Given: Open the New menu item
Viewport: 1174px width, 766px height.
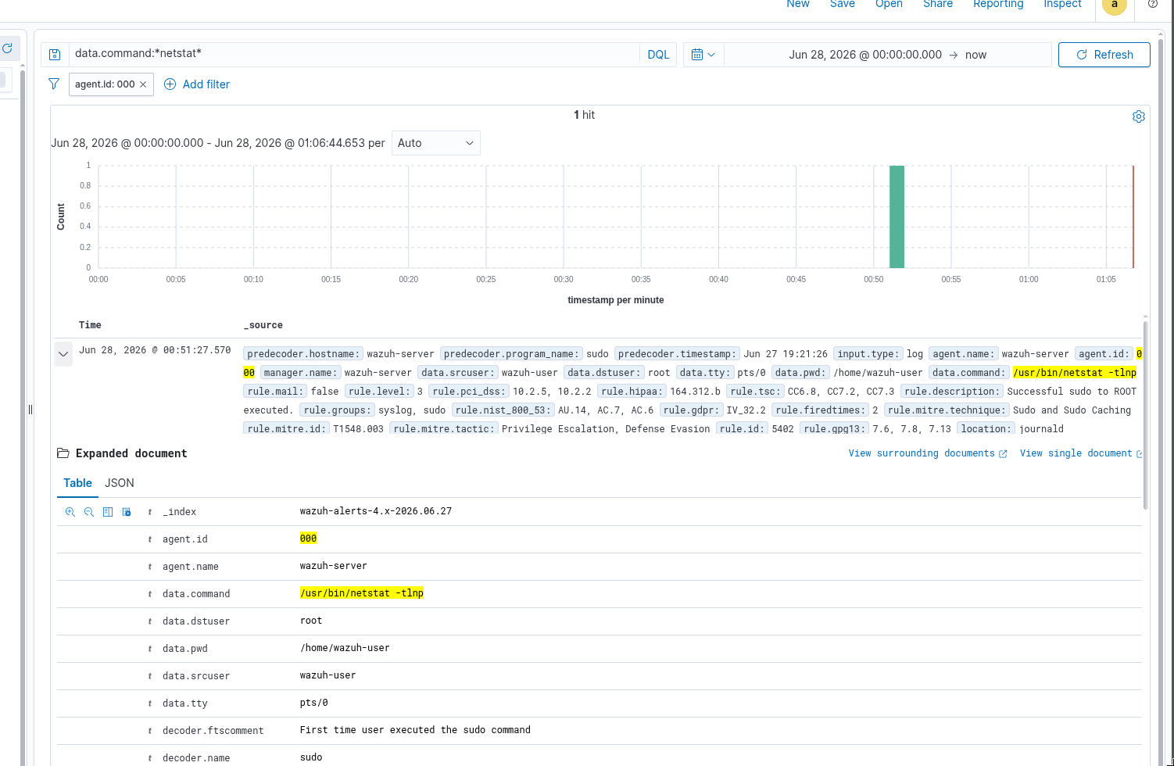Looking at the screenshot, I should [798, 4].
